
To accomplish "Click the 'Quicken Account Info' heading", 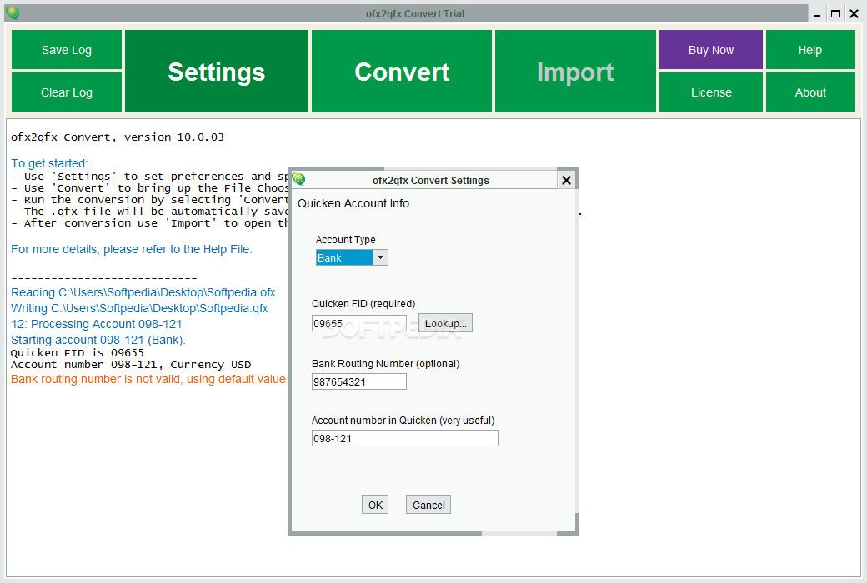I will pos(353,203).
